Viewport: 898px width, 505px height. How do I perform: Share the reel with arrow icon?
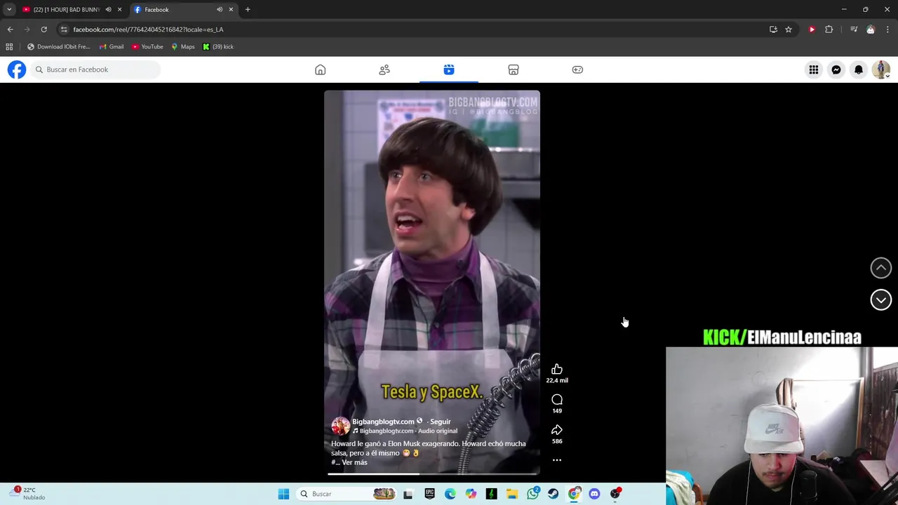click(x=557, y=430)
